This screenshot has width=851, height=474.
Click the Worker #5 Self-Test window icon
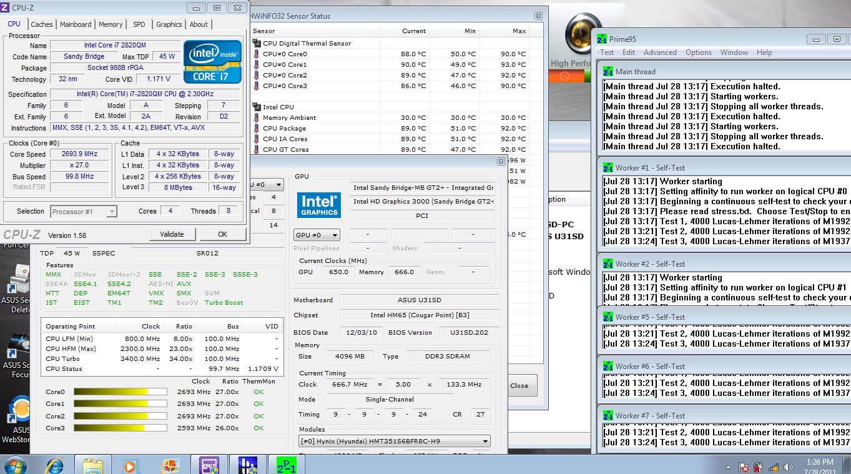click(608, 317)
